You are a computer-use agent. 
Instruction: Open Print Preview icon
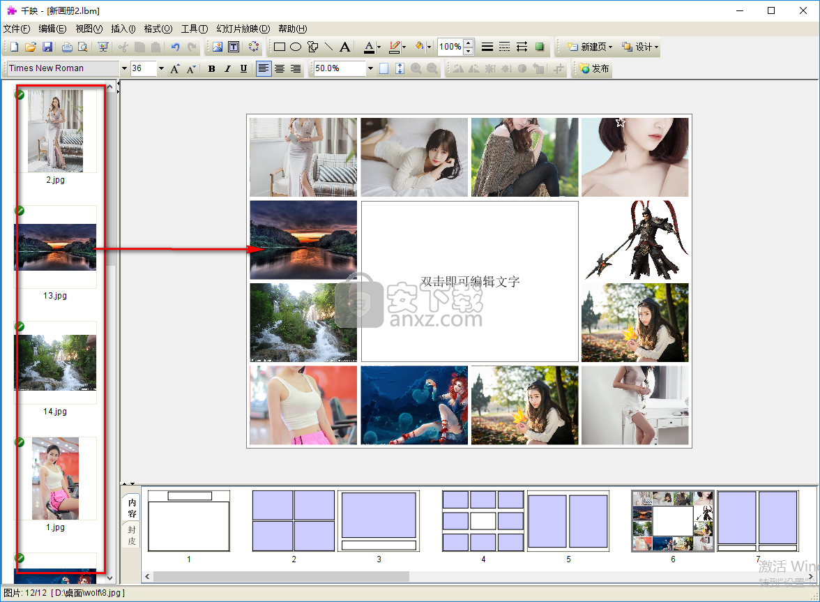82,47
